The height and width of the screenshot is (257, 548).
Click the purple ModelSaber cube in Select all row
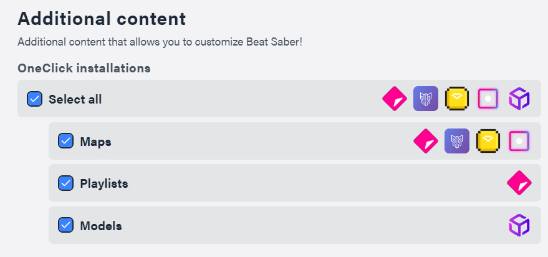(519, 99)
